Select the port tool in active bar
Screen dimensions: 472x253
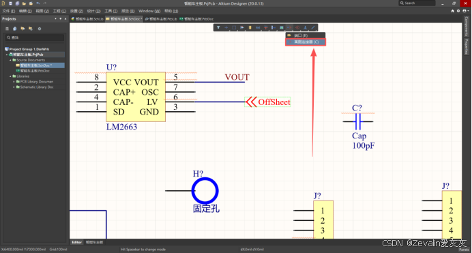tap(289, 28)
